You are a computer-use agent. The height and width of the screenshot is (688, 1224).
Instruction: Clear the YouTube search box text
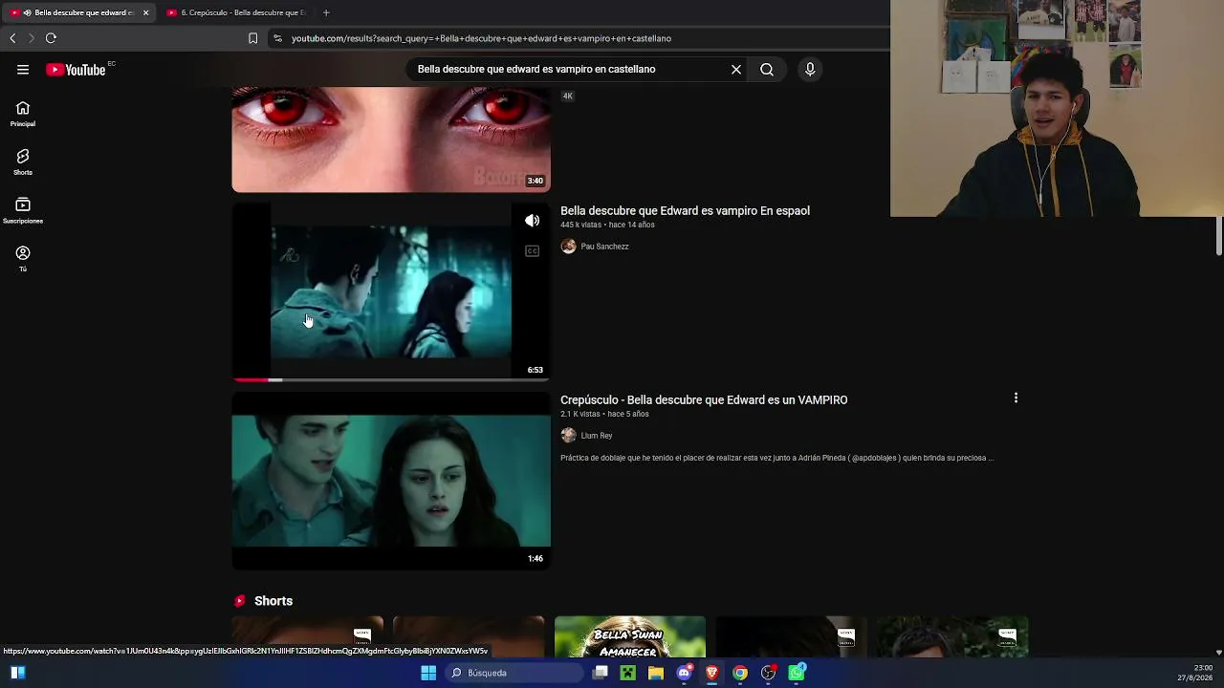tap(736, 69)
